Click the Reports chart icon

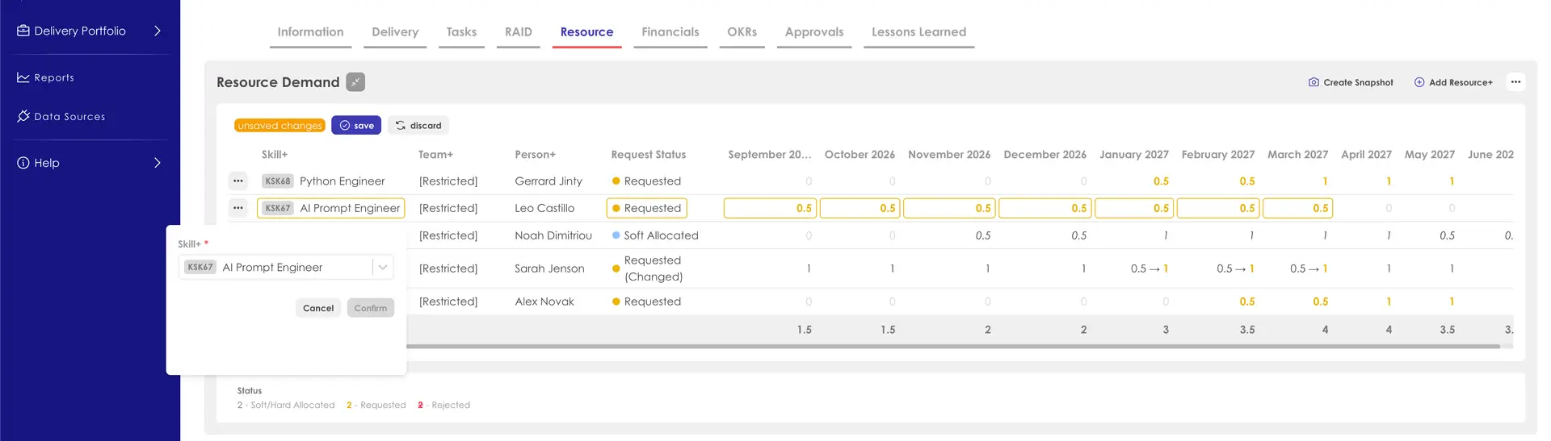point(23,77)
